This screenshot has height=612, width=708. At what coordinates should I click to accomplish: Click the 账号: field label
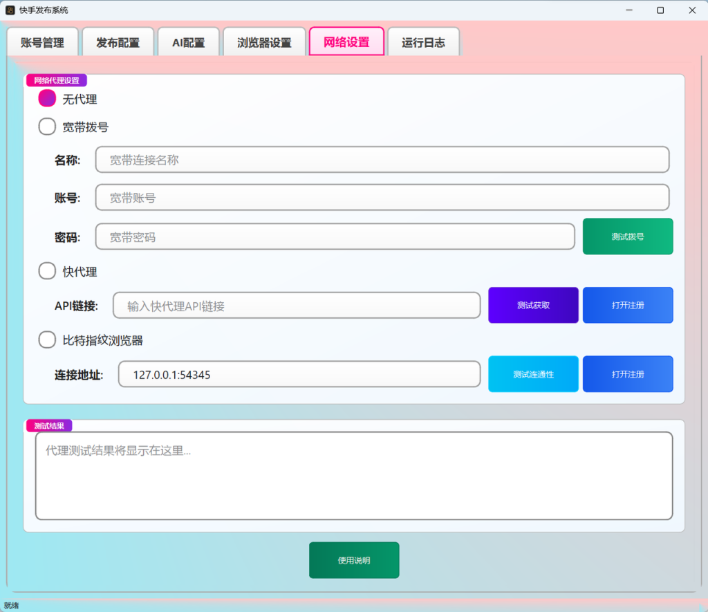(67, 198)
